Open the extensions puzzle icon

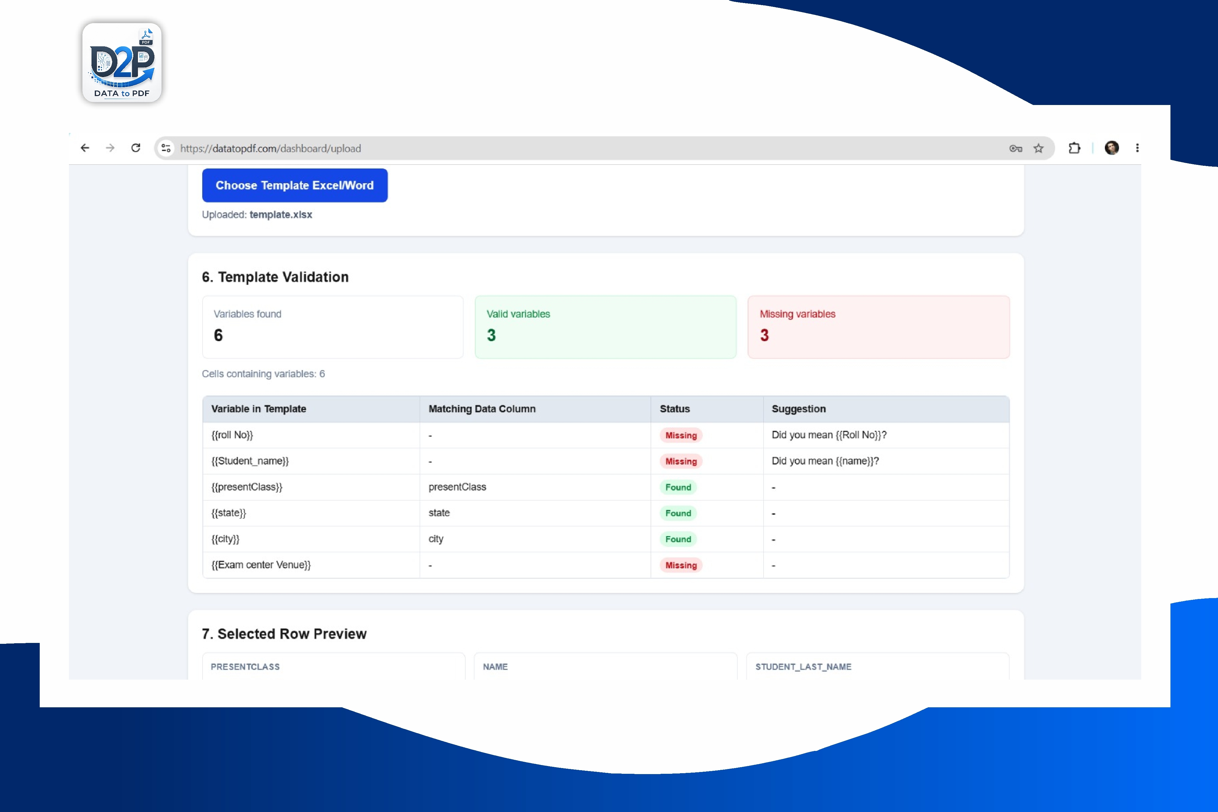point(1074,148)
